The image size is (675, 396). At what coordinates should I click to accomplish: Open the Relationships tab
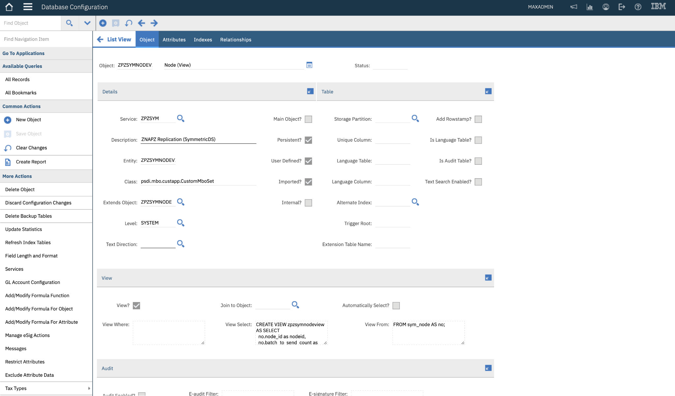pyautogui.click(x=236, y=40)
